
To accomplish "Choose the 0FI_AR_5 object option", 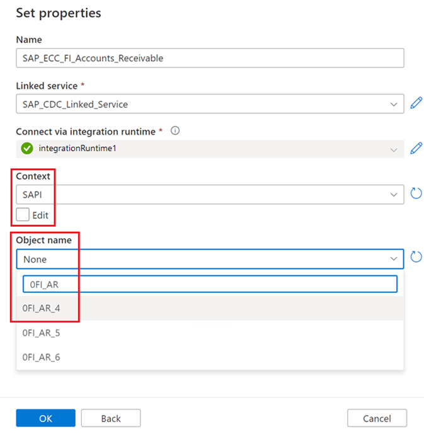I will [42, 333].
